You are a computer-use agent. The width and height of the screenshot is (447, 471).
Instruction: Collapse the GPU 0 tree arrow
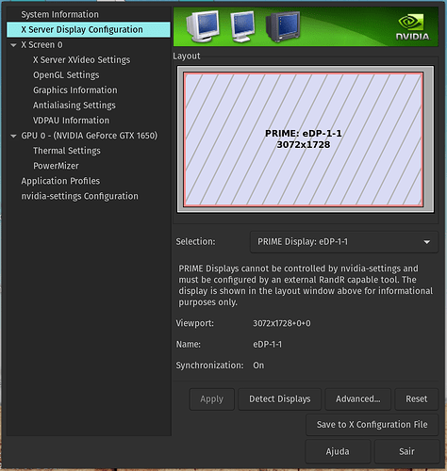13,136
